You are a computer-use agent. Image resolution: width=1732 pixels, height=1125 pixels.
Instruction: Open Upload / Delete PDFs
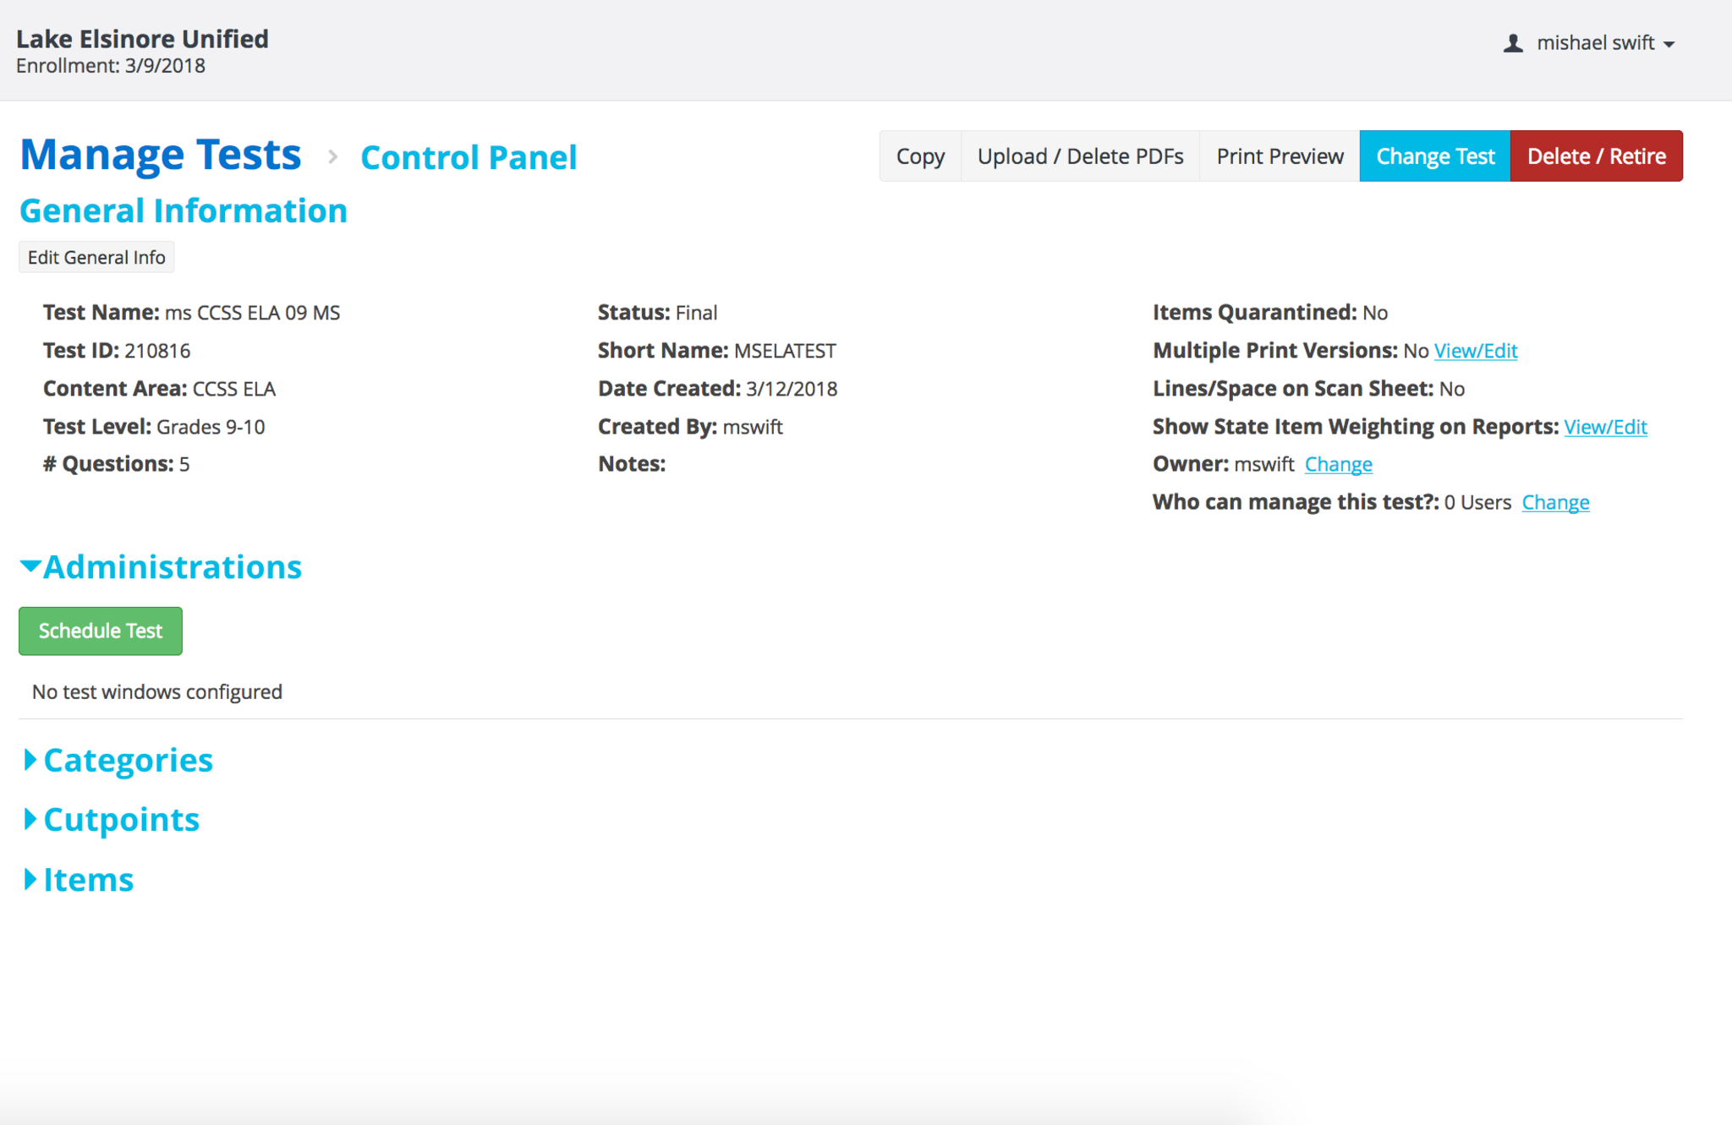coord(1079,156)
